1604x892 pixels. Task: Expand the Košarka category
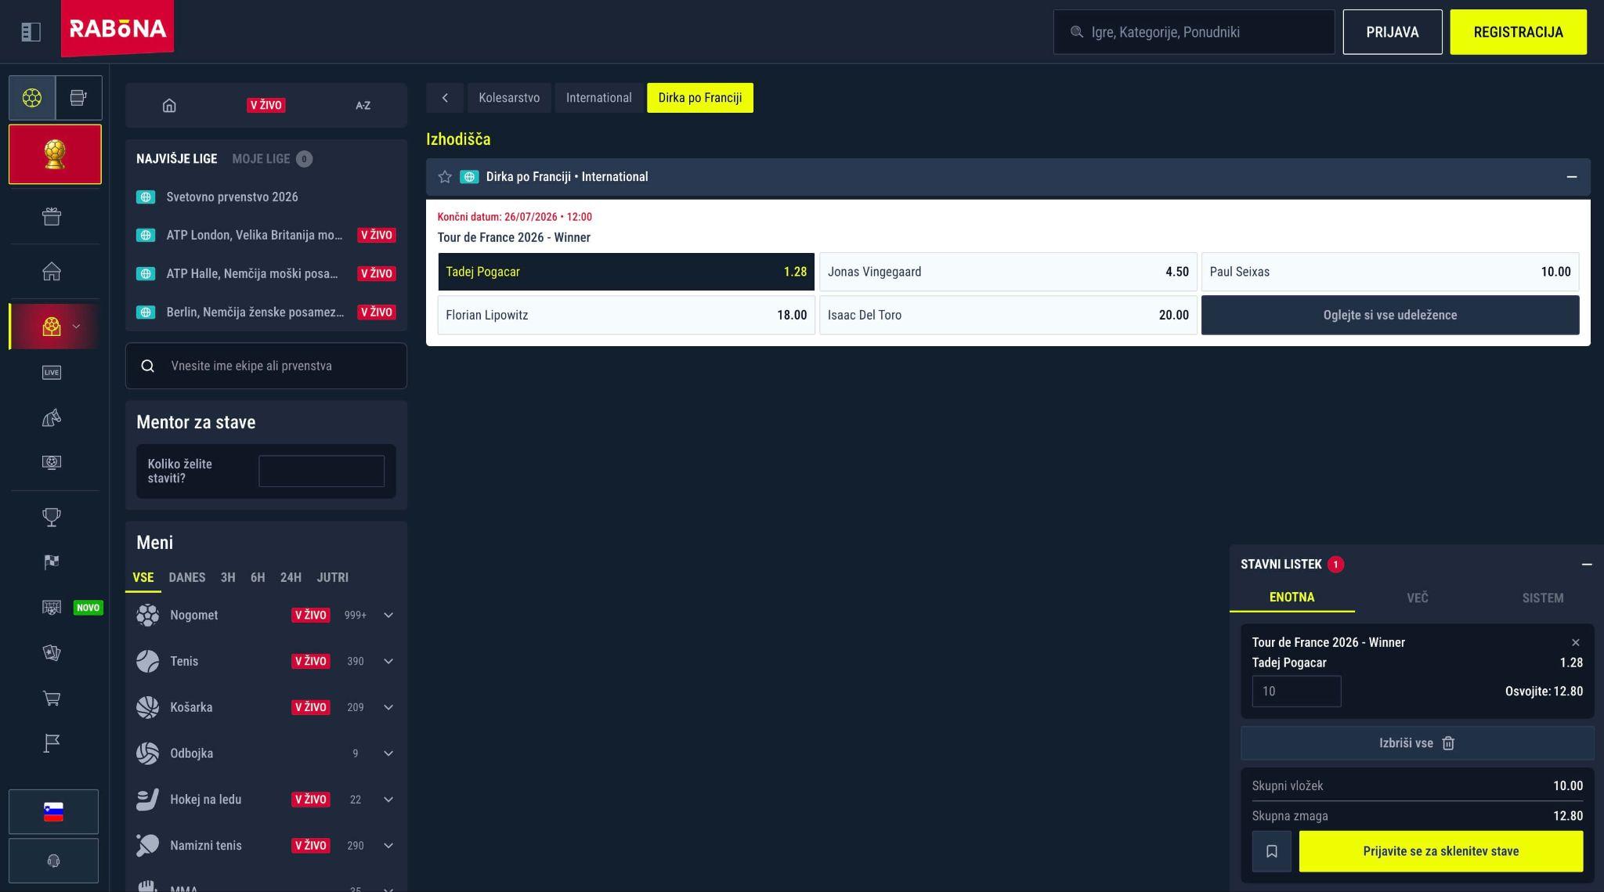point(388,707)
